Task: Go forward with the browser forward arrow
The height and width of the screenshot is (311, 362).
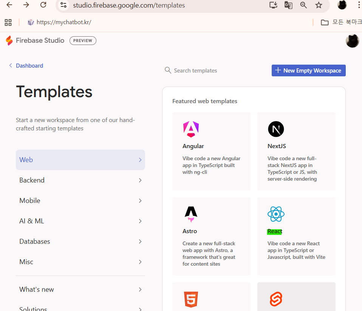Action: (26, 5)
